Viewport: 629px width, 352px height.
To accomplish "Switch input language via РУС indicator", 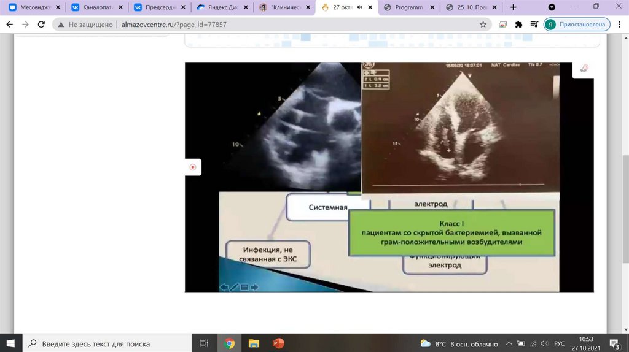I will tap(560, 343).
